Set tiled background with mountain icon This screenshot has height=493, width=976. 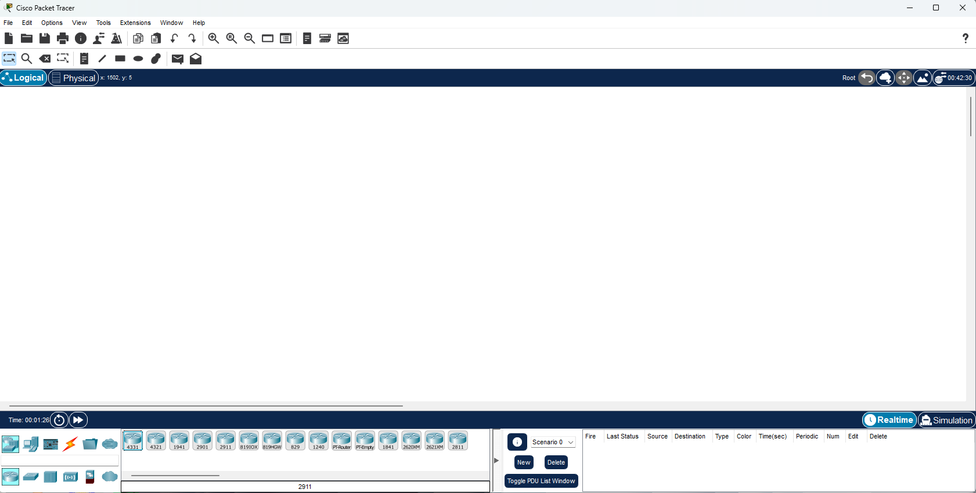coord(923,78)
